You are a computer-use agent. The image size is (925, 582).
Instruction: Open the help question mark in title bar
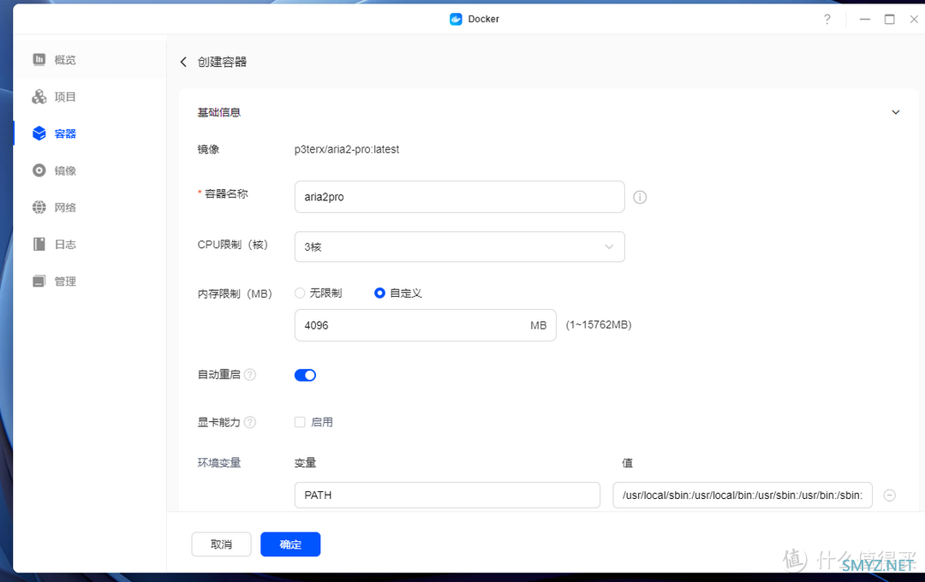827,19
